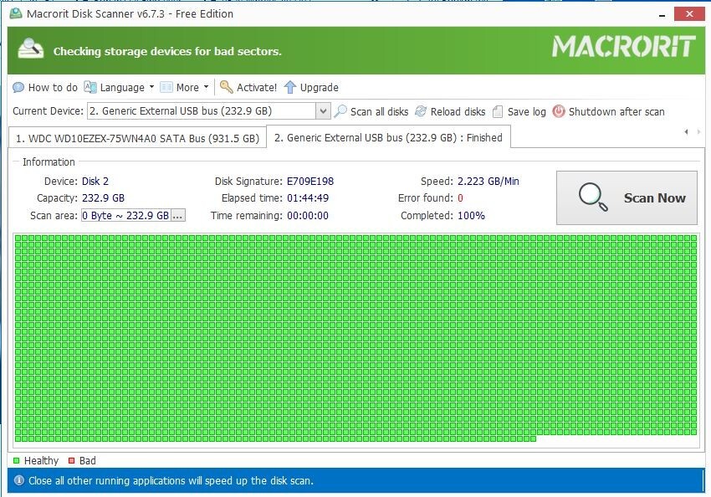Click the magnifier icon on Scan Now

[593, 197]
